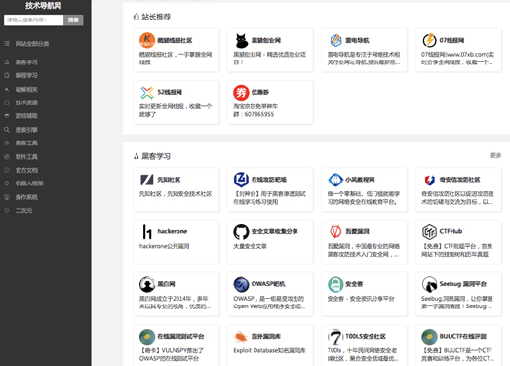Screen dimensions: 510x366
Task: Click the chat bubble icon beside 官方文档
Action: click(x=7, y=170)
